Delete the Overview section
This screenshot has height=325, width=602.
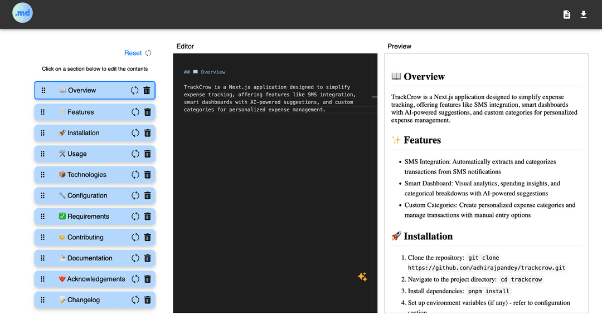[x=147, y=91]
